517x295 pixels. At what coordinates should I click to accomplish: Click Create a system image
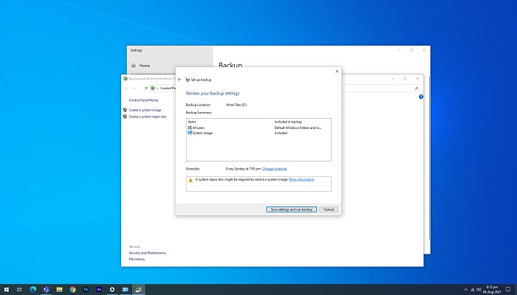[145, 110]
